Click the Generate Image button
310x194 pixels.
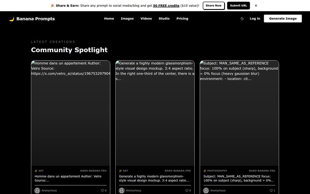click(283, 18)
